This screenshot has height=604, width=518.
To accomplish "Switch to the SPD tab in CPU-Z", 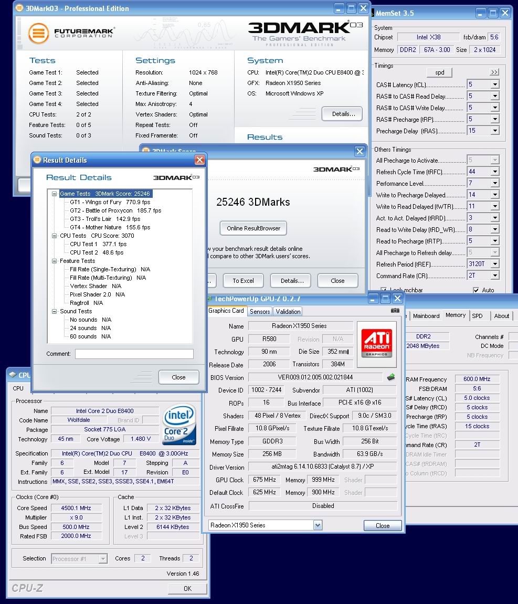I will [x=478, y=316].
